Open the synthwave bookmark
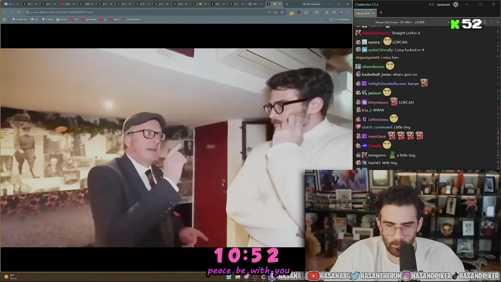This screenshot has width=501, height=282. point(89,20)
